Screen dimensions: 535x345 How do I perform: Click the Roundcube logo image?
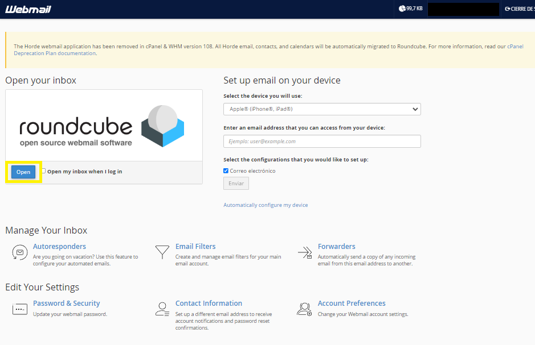click(104, 126)
